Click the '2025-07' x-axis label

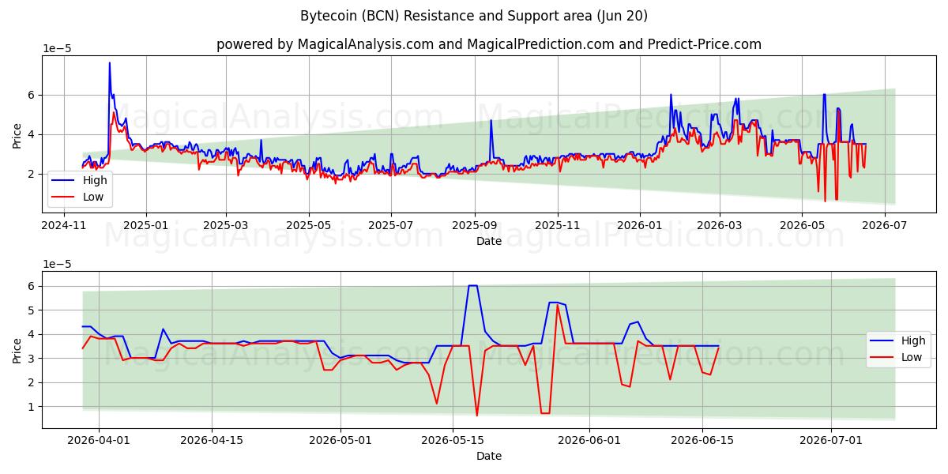coord(391,225)
